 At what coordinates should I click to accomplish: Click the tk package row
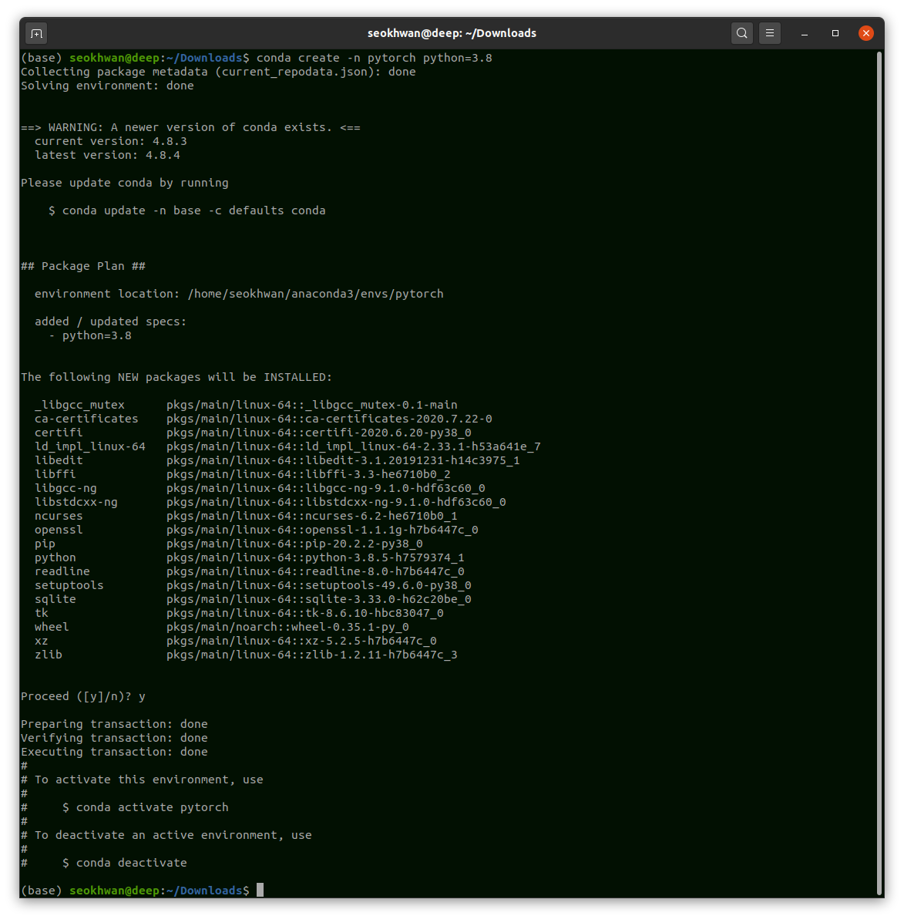pyautogui.click(x=239, y=614)
